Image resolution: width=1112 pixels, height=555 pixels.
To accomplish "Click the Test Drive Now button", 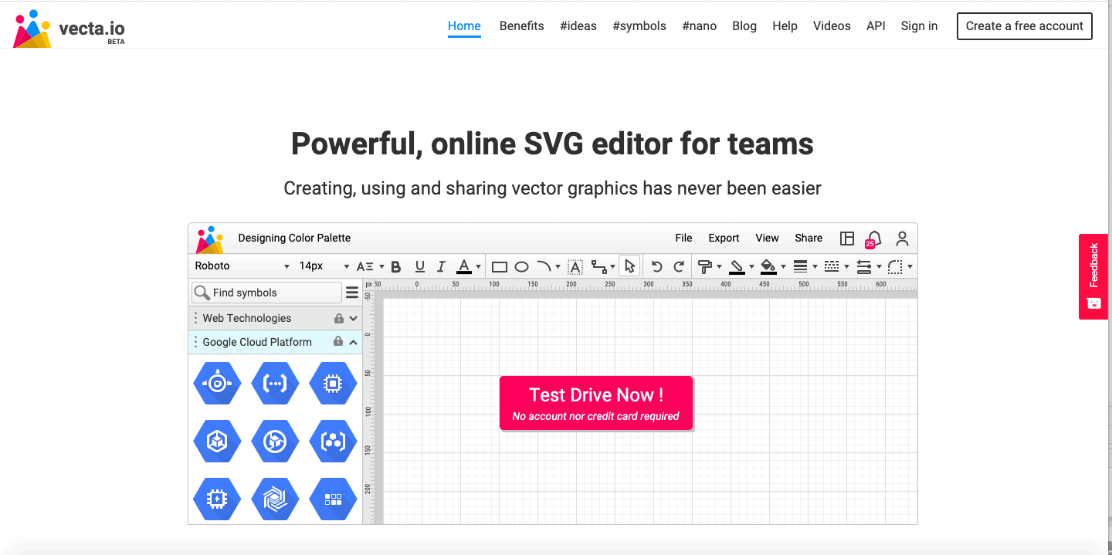I will click(596, 403).
